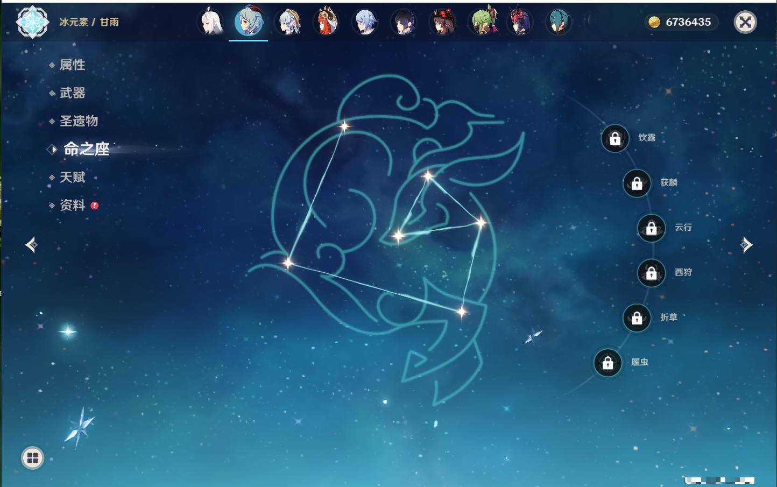Image resolution: width=777 pixels, height=487 pixels.
Task: Open the 资料 profile menu
Action: pyautogui.click(x=72, y=205)
